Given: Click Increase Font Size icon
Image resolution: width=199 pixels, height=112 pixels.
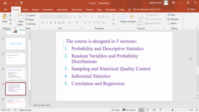Looking at the screenshot, I should 71,16.
